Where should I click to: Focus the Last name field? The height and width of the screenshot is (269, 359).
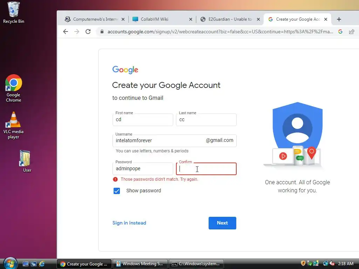pos(206,120)
